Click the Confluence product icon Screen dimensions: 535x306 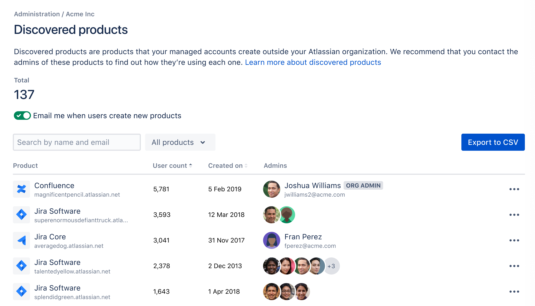point(21,189)
